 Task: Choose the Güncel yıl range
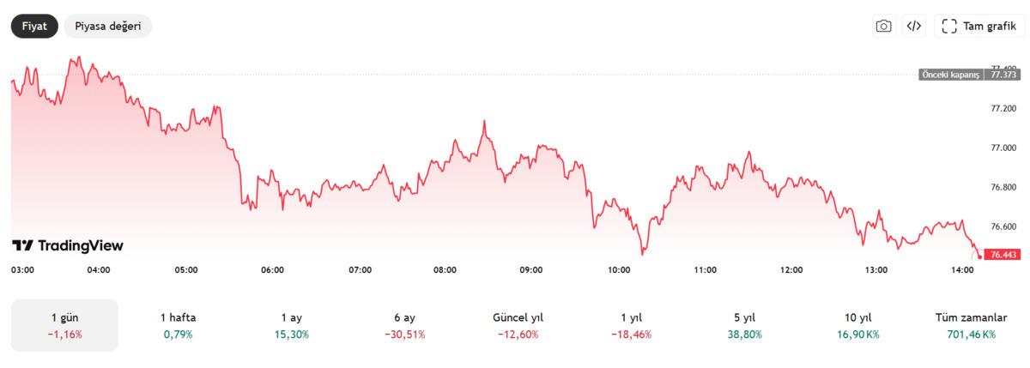[x=518, y=325]
